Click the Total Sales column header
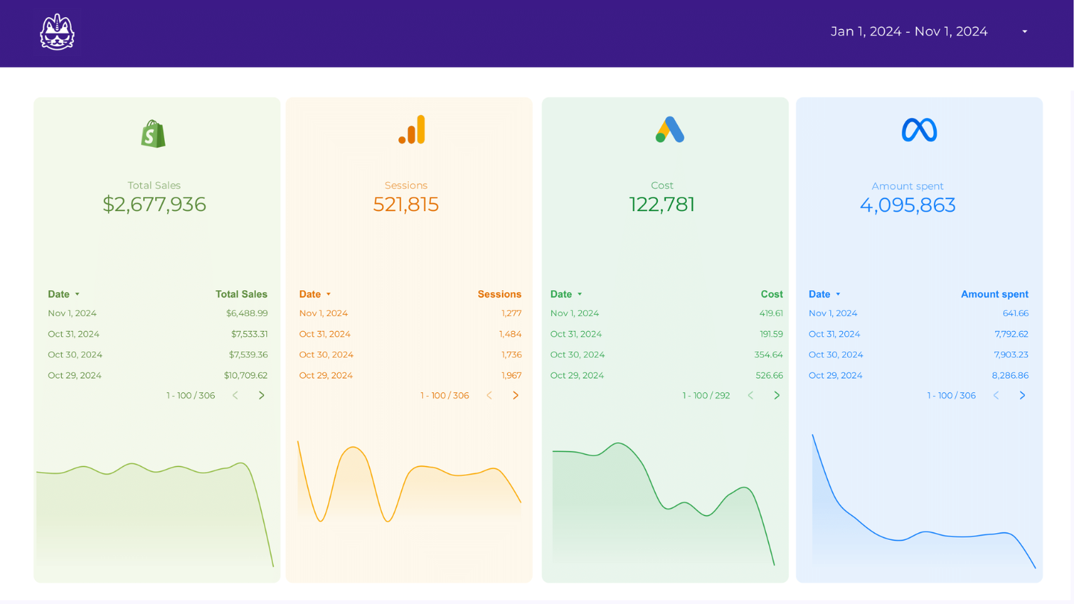Screen dimensions: 1074x604 click(x=241, y=295)
